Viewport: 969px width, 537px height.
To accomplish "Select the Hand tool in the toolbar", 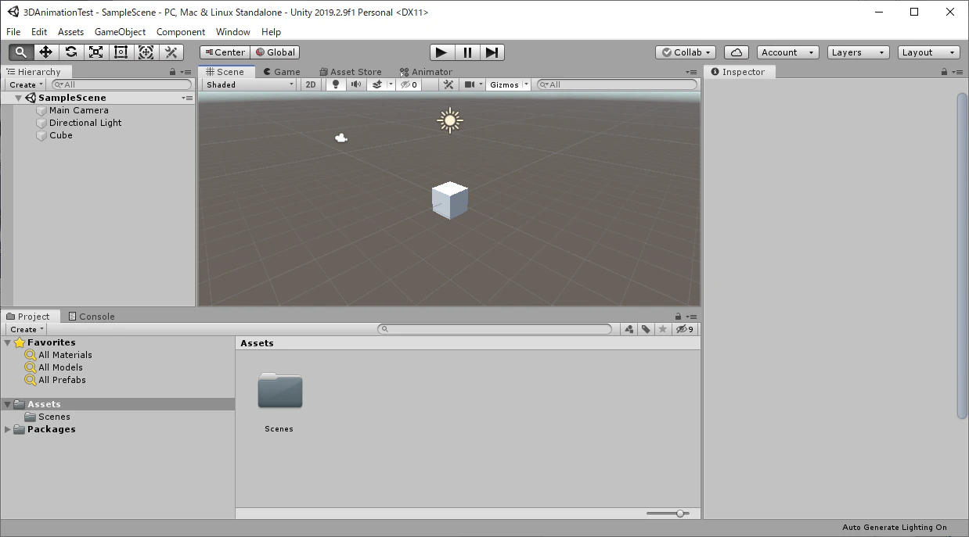I will [x=21, y=52].
